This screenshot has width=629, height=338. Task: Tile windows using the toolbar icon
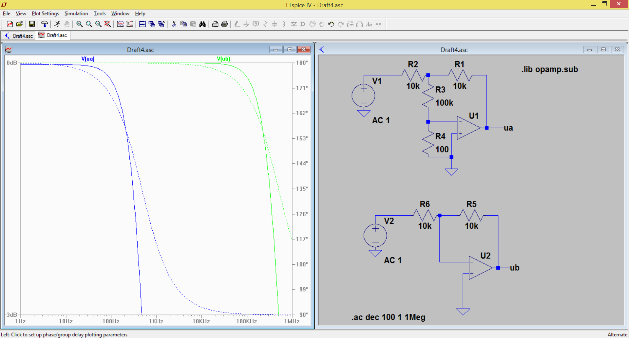point(142,24)
